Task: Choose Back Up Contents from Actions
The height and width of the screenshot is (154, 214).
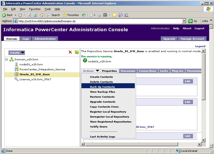Action: point(108,86)
